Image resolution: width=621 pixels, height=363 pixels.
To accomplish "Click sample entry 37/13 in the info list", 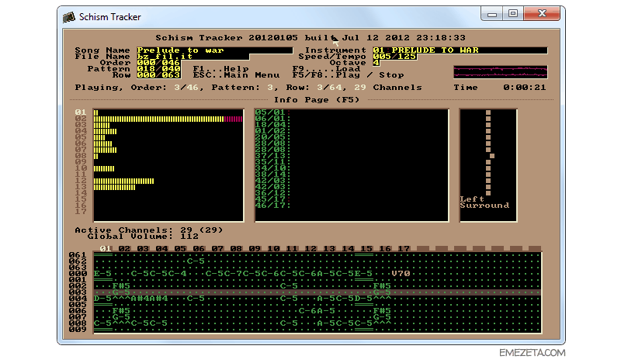I will (x=270, y=156).
